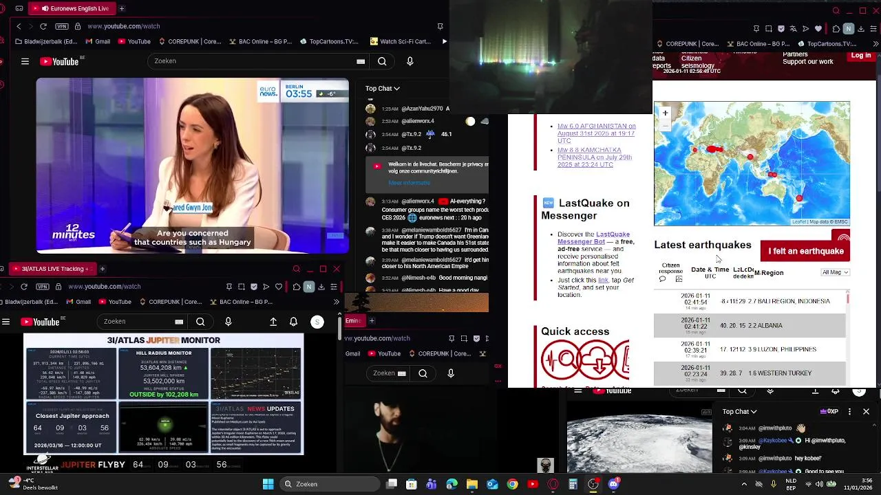This screenshot has height=495, width=881.
Task: Open new tab beside Emine tab
Action: click(x=372, y=320)
